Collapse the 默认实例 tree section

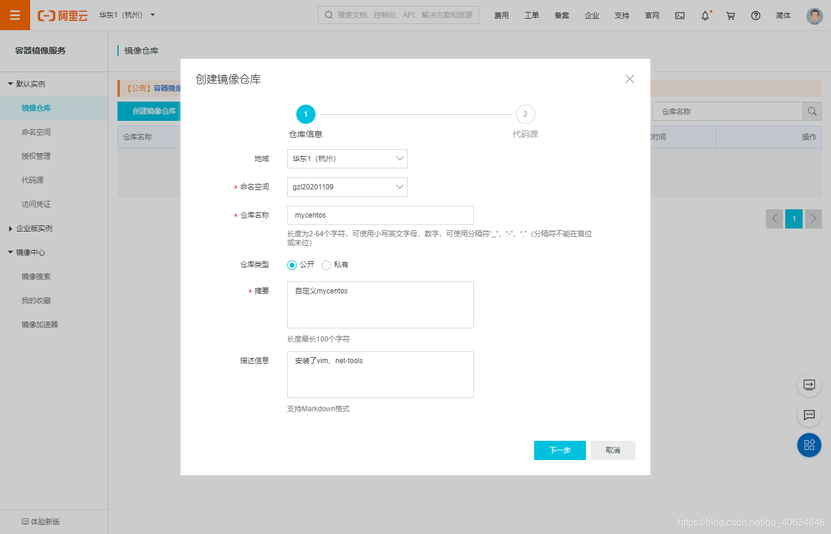click(x=10, y=84)
